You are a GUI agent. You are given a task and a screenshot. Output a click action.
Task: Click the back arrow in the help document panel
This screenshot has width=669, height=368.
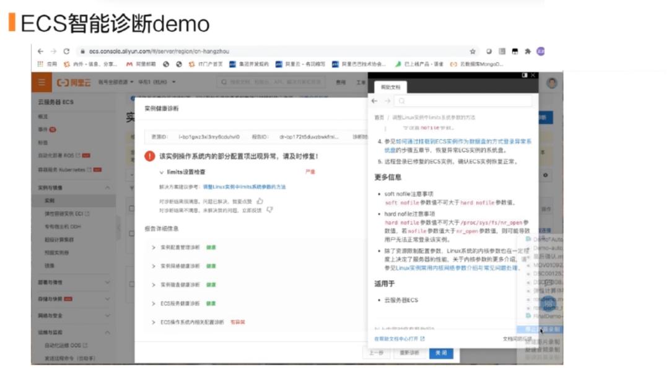coord(374,101)
